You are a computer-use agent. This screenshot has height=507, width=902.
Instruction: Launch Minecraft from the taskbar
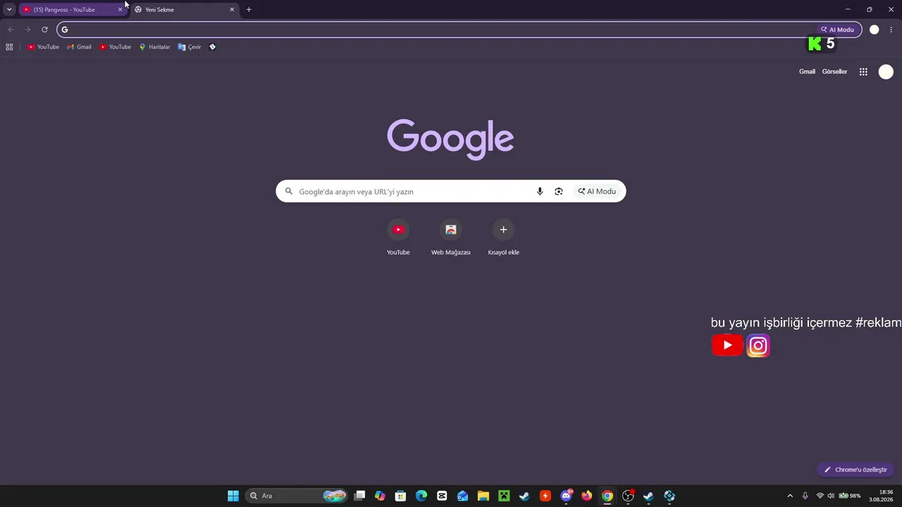point(504,496)
